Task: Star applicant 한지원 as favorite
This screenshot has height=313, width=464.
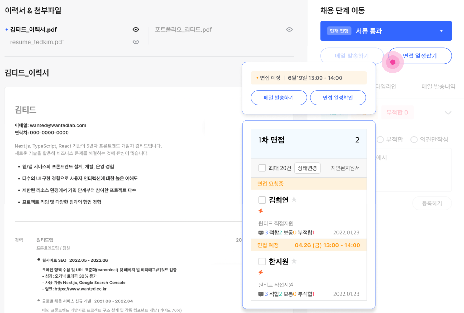Action: click(x=294, y=261)
